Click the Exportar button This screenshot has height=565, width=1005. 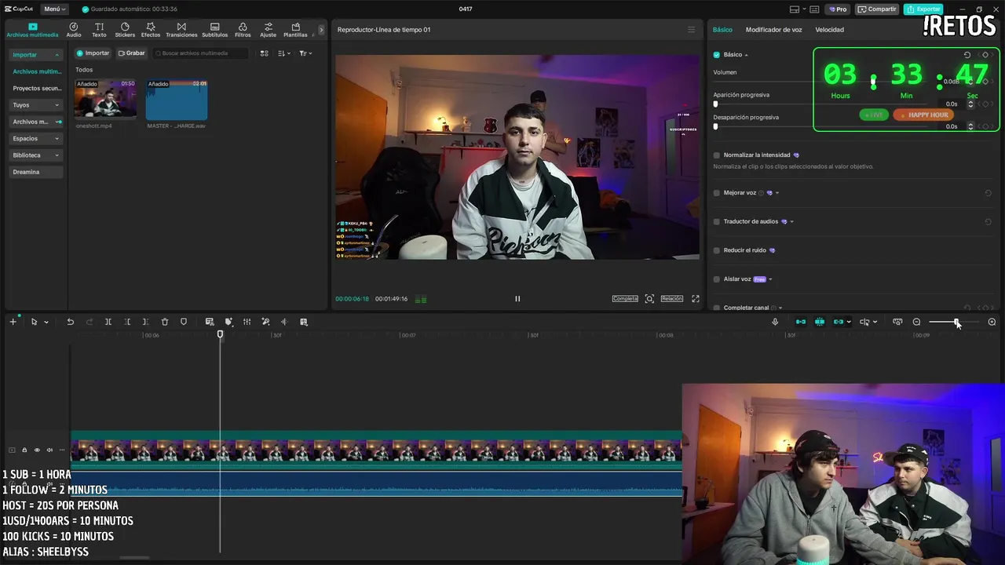[x=923, y=9]
